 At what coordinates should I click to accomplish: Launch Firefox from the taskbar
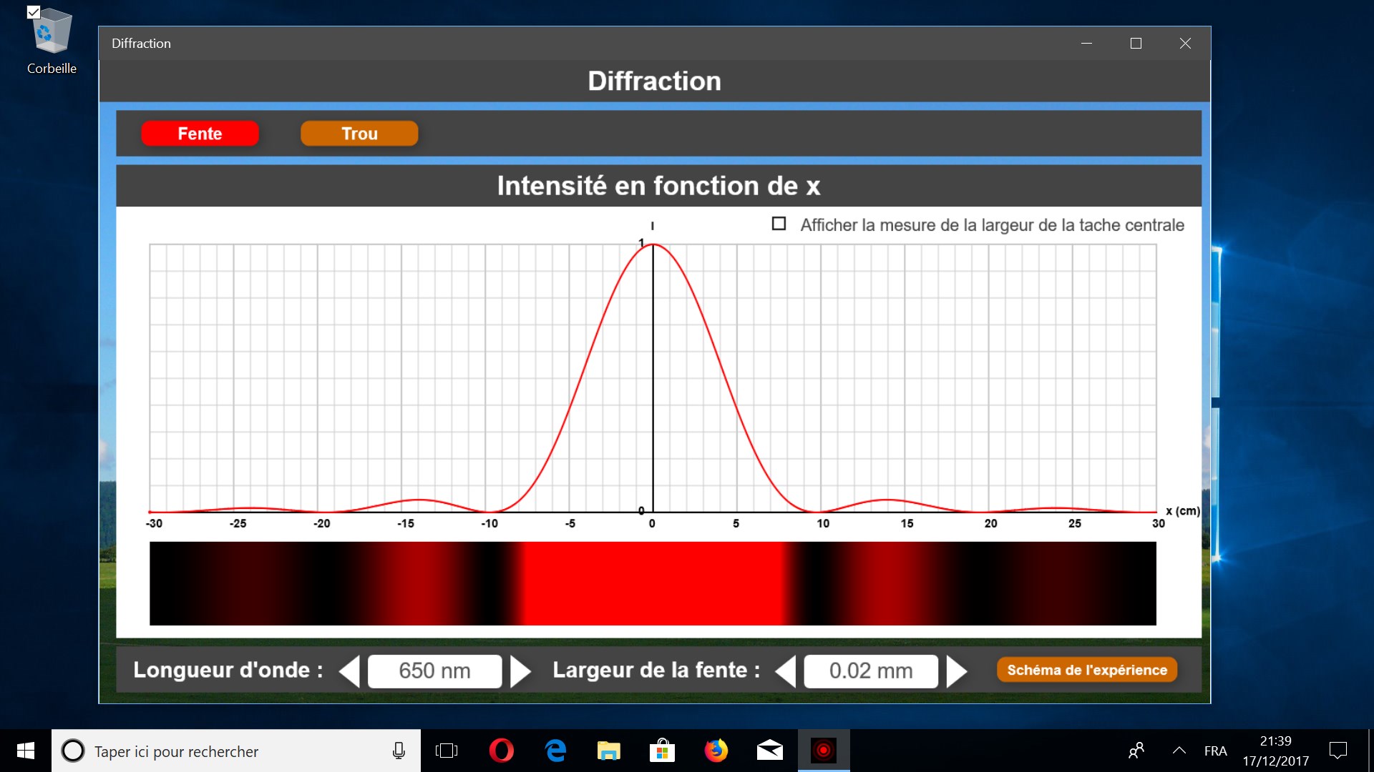click(x=716, y=751)
